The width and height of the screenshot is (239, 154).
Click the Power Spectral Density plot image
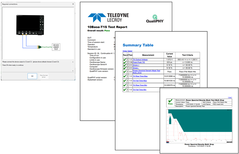coord(199,126)
